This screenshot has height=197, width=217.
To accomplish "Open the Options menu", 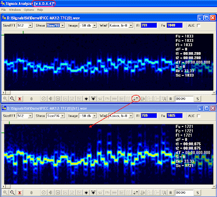I will 29,10.
